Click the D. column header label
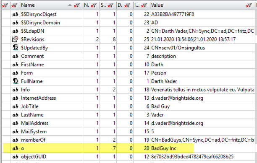This screenshot has width=257, height=163. (120, 5)
